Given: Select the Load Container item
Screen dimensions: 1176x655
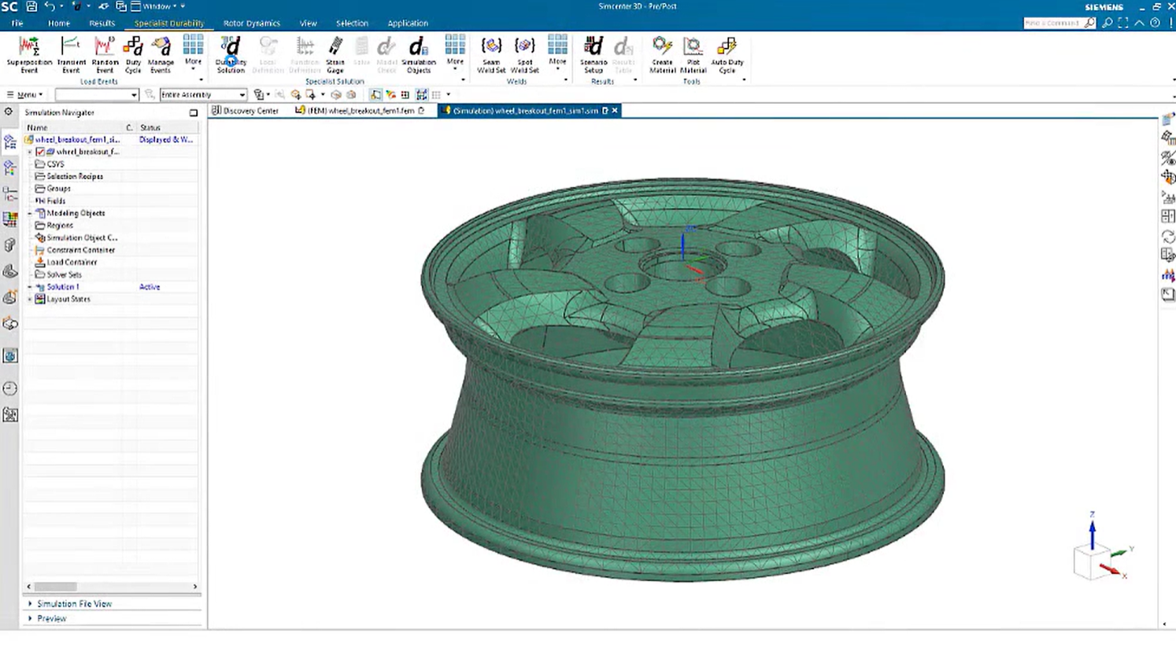Looking at the screenshot, I should [72, 263].
